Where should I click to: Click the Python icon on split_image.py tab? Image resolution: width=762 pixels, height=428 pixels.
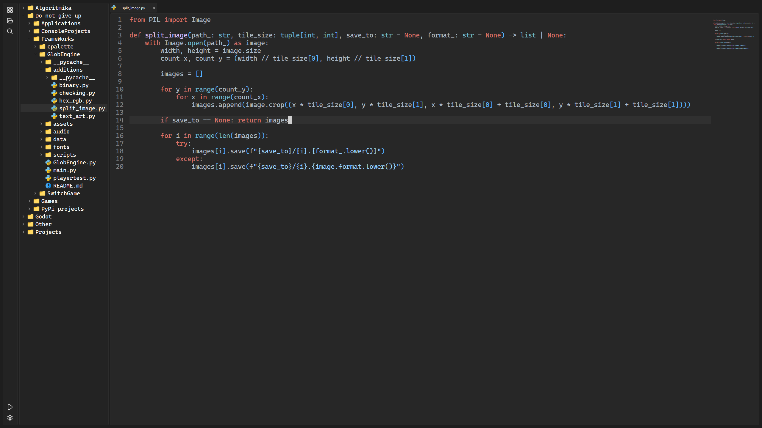tap(114, 8)
